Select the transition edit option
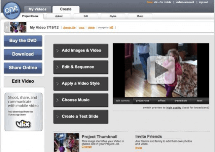The image size is (215, 152). pyautogui.click(x=181, y=101)
